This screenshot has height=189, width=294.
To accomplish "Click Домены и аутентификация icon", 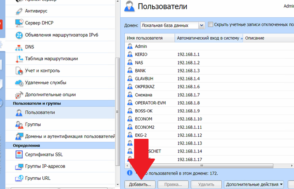I will tap(19, 136).
